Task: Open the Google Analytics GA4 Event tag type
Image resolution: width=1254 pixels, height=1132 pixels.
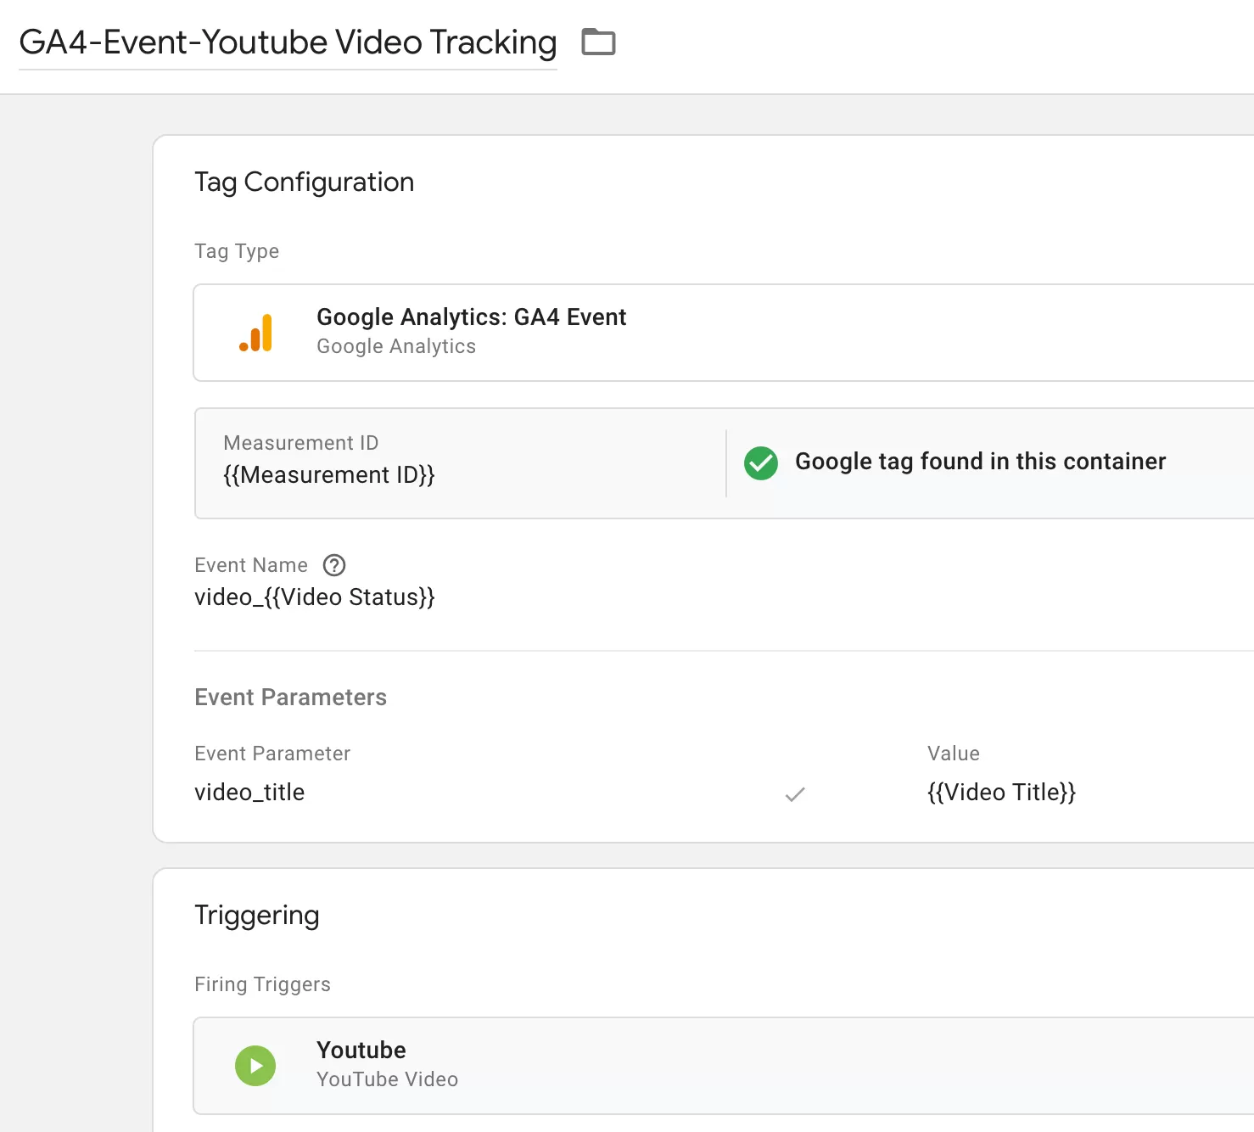Action: pos(724,333)
